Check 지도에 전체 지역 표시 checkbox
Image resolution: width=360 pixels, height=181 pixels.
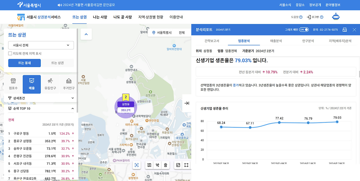(x=10, y=53)
